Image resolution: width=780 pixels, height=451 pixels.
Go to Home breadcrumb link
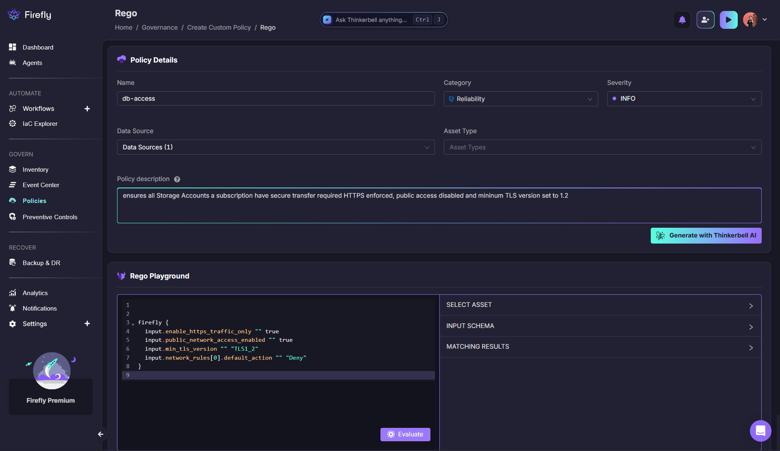click(x=124, y=28)
